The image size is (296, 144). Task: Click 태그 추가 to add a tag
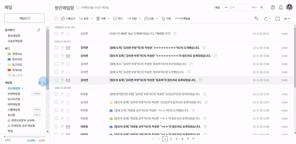pyautogui.click(x=16, y=75)
